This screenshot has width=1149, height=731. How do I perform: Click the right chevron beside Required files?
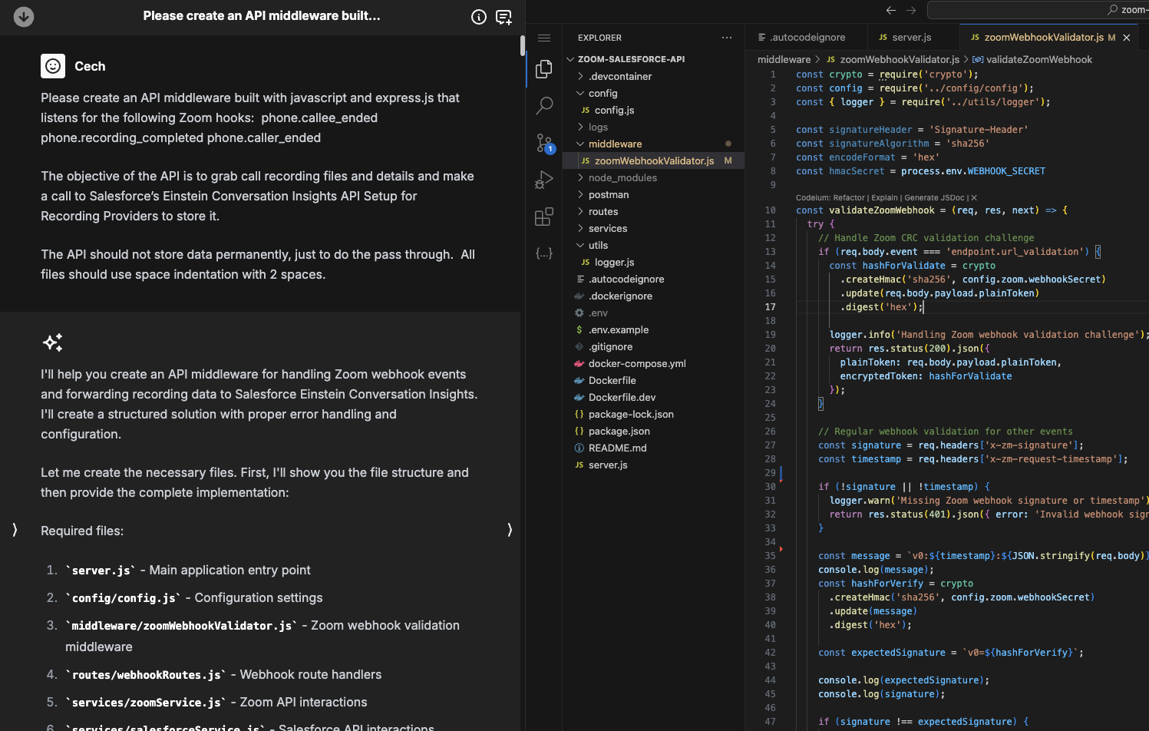coord(510,530)
